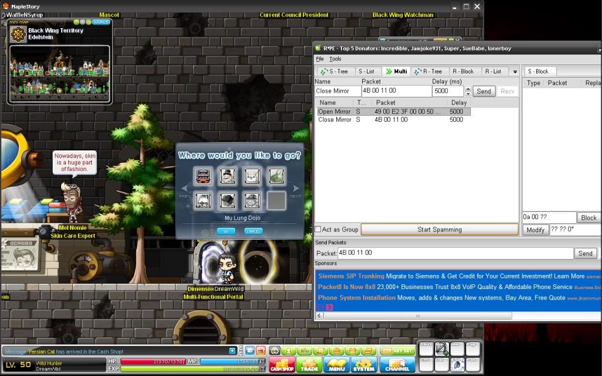Open the Trade button in the game bar
This screenshot has width=602, height=376.
(309, 364)
